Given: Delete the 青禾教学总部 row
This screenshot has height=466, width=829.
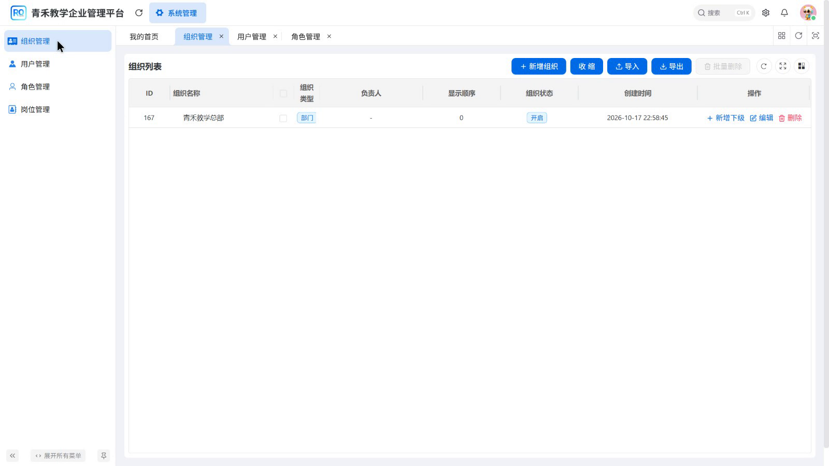Looking at the screenshot, I should point(790,118).
